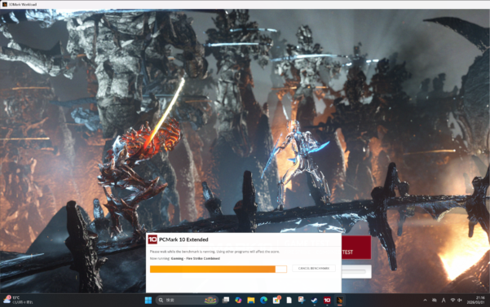
Task: Open Microsoft Store from taskbar
Action: click(x=276, y=300)
